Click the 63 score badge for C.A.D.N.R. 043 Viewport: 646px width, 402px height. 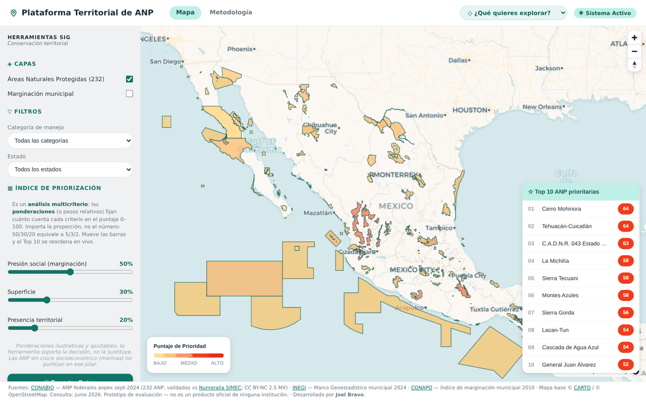coord(626,243)
